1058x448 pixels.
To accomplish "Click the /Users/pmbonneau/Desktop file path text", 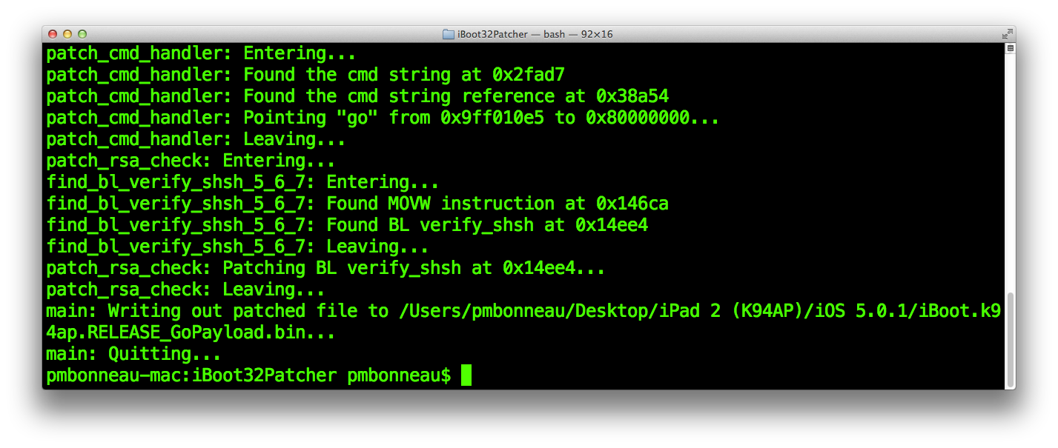I will (x=522, y=311).
